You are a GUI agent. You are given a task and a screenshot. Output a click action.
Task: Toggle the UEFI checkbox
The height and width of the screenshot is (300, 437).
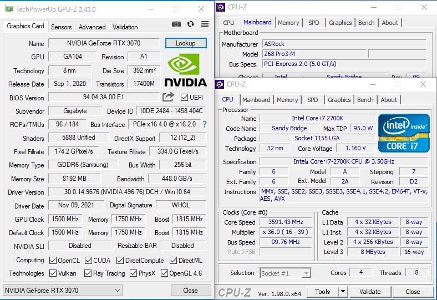[184, 97]
